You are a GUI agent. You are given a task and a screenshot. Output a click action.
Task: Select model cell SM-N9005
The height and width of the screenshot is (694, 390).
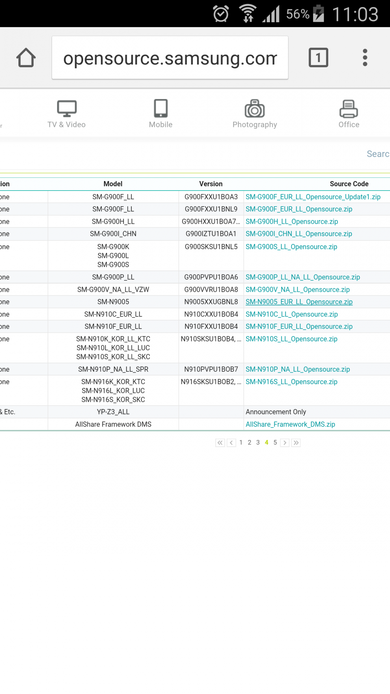[113, 302]
